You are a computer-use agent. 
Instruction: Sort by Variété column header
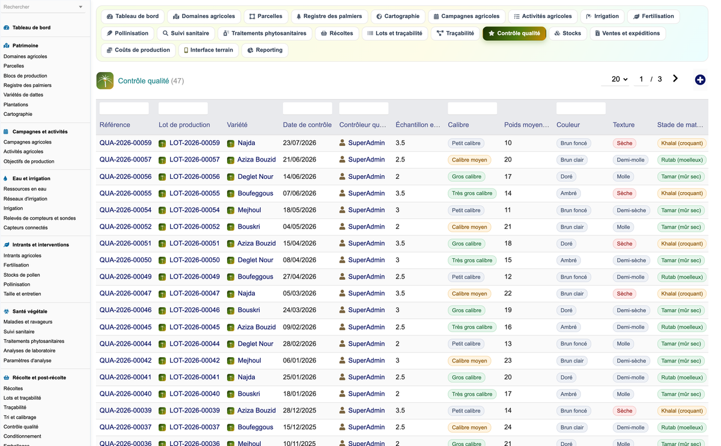(237, 125)
